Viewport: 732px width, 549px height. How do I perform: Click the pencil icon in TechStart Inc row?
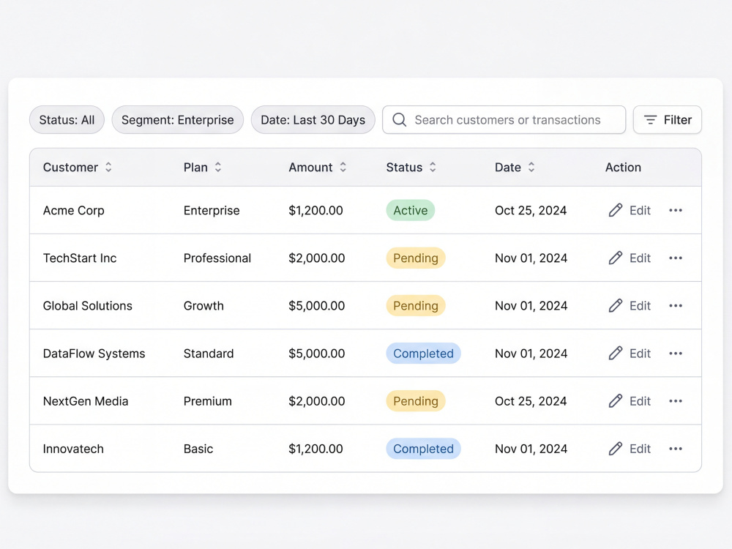[616, 258]
